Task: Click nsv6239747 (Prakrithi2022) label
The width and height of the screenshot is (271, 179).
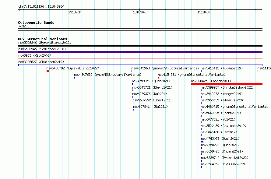Action: point(225,158)
